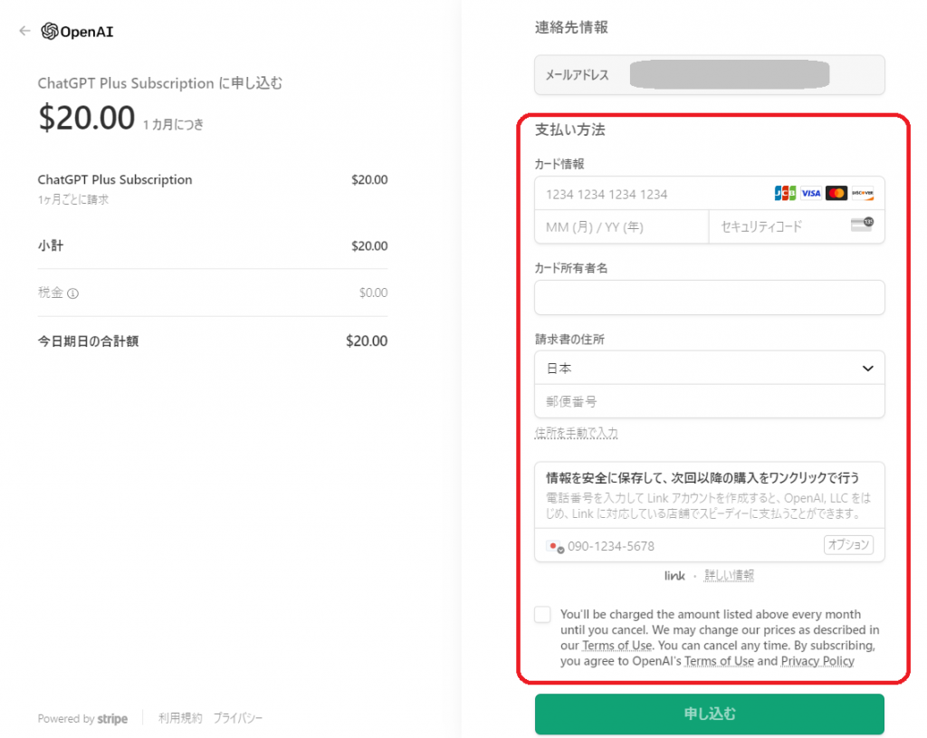Click the JCB card icon
Image resolution: width=927 pixels, height=738 pixels.
click(x=785, y=194)
